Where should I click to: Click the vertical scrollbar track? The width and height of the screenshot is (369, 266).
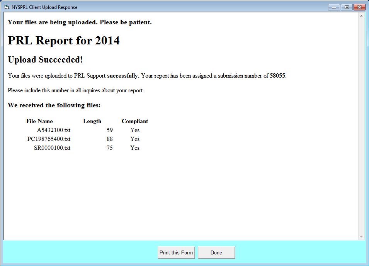click(361, 127)
